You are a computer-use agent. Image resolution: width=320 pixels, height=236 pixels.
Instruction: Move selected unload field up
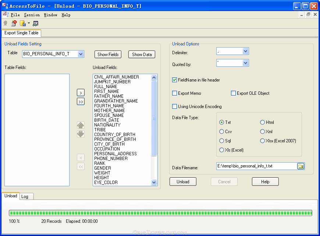(81, 125)
